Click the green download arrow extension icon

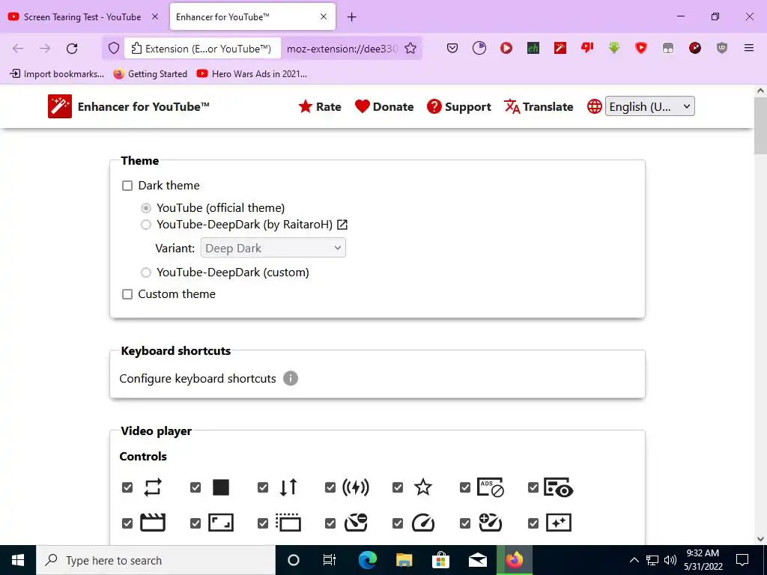pyautogui.click(x=614, y=48)
